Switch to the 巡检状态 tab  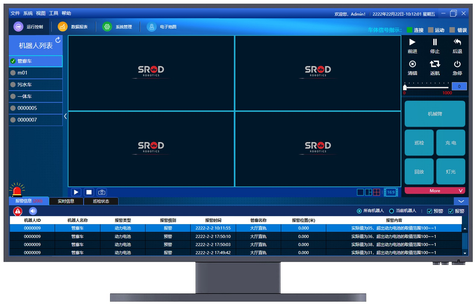101,201
